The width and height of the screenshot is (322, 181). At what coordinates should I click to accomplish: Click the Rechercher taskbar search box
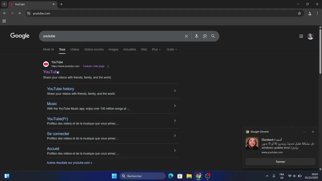(x=143, y=176)
